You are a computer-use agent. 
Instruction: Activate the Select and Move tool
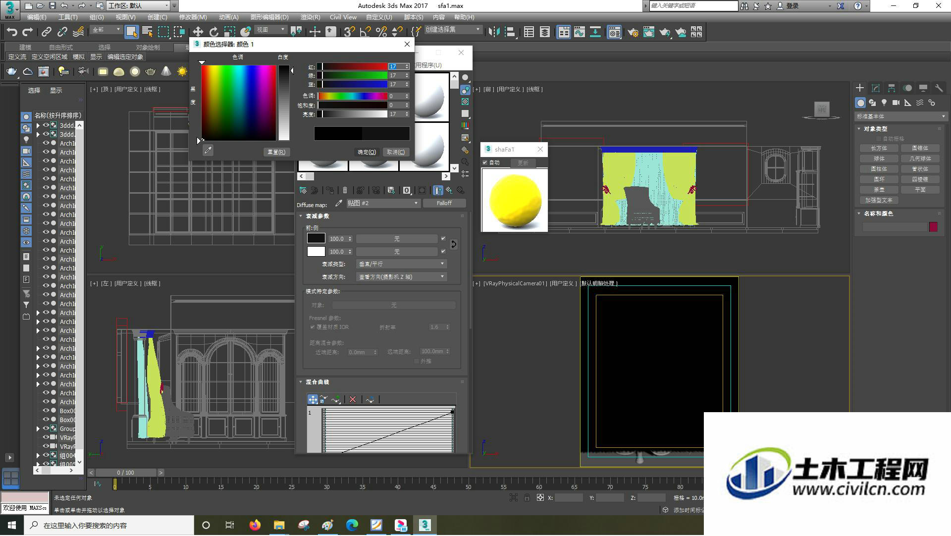click(198, 32)
